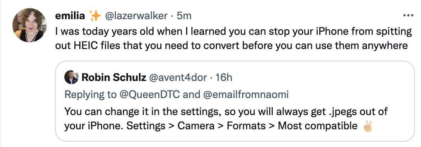Open emilia's display name link
Viewport: 421px width, 147px height.
70,16
